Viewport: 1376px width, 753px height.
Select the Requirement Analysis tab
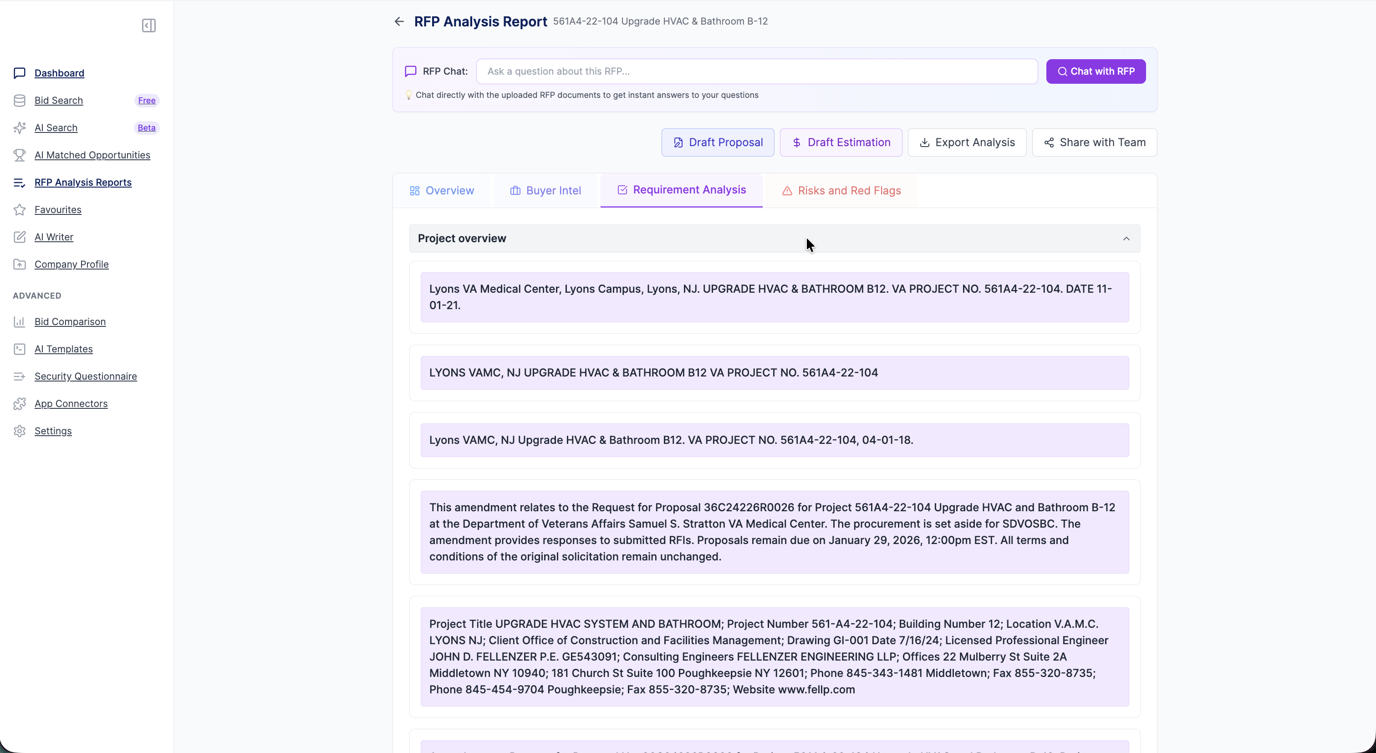point(682,190)
